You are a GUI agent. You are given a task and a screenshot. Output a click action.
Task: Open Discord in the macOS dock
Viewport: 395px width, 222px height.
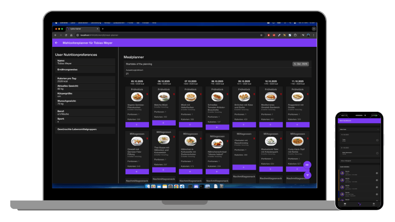(x=196, y=187)
